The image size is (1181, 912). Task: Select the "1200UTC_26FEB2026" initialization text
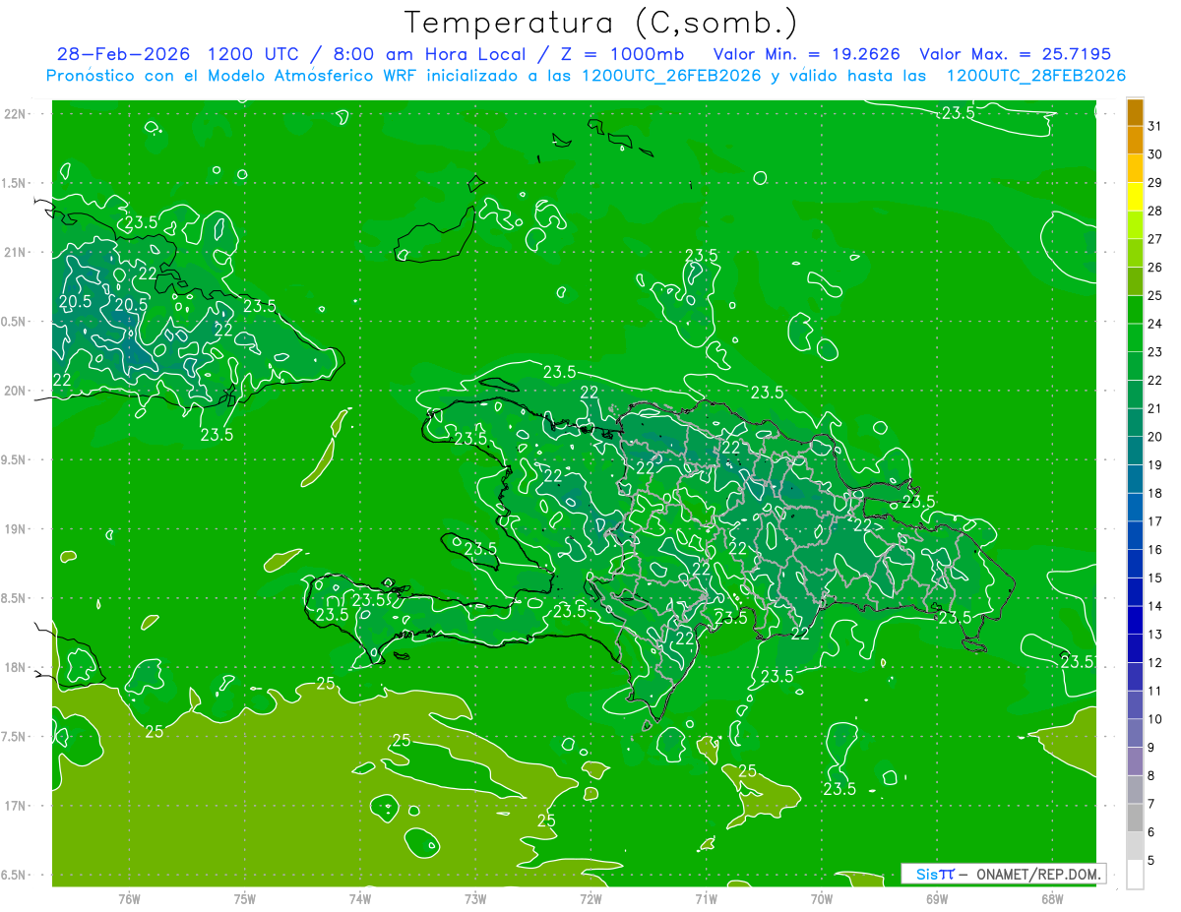click(671, 76)
